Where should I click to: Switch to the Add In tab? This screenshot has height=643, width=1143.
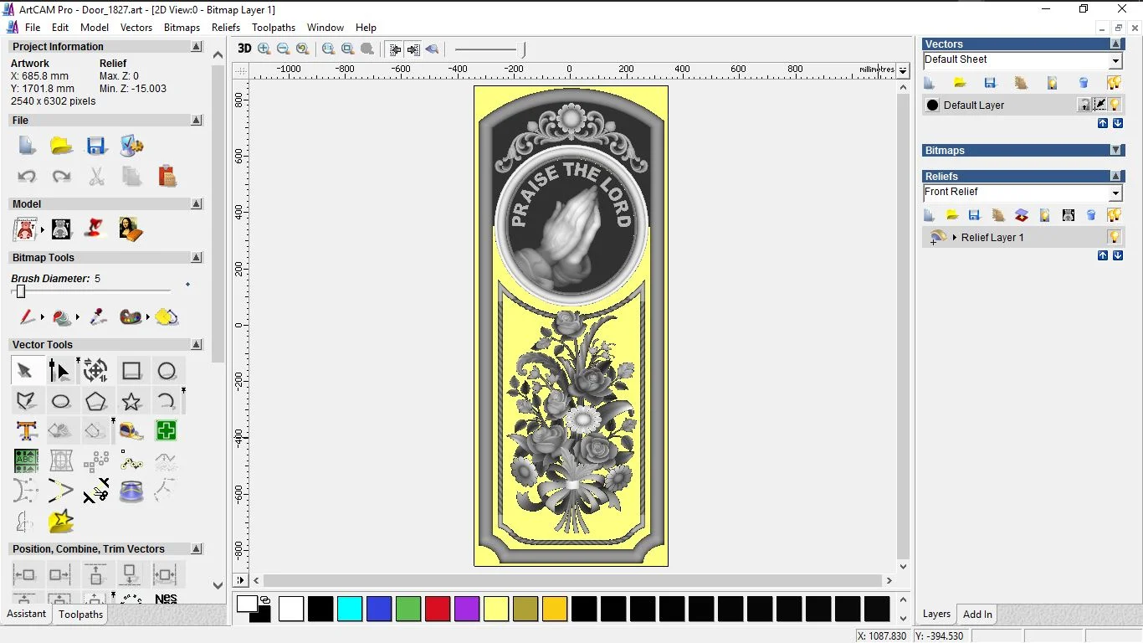coord(977,615)
